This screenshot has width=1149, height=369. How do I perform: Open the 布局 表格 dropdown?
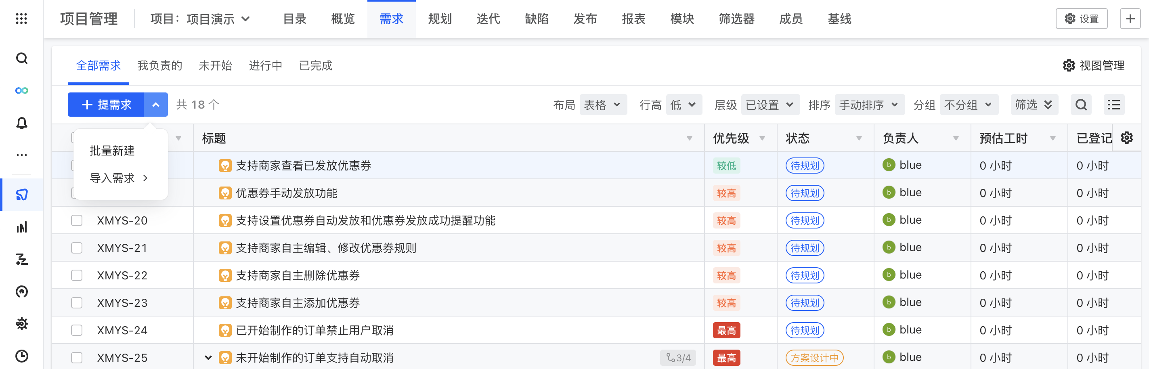603,105
